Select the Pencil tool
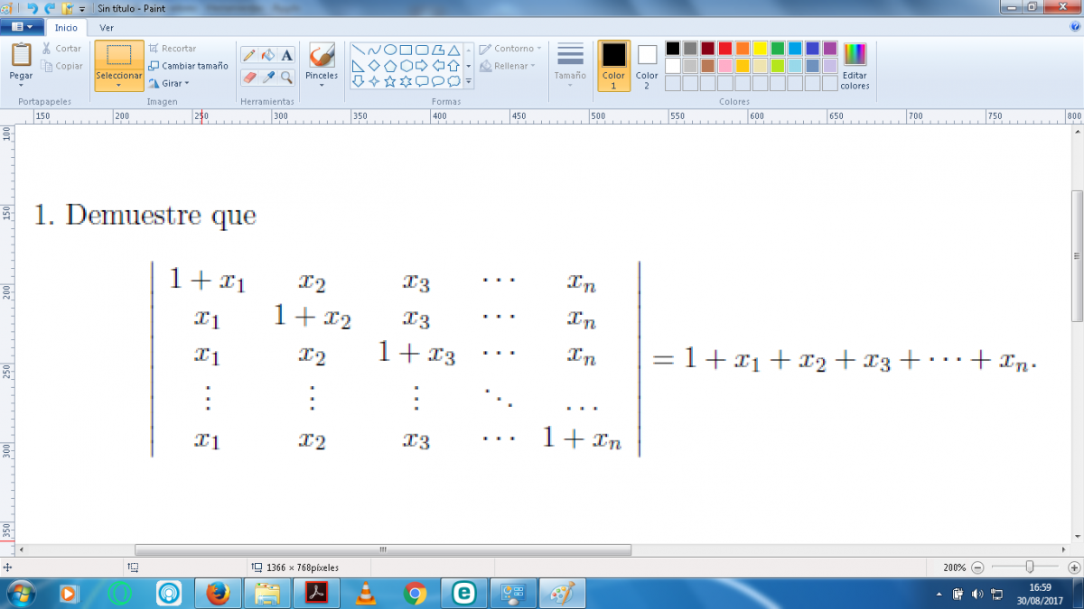Viewport: 1084px width, 609px height. tap(250, 55)
